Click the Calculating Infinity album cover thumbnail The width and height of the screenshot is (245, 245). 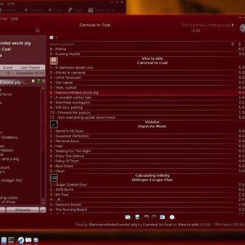pyautogui.click(x=54, y=178)
